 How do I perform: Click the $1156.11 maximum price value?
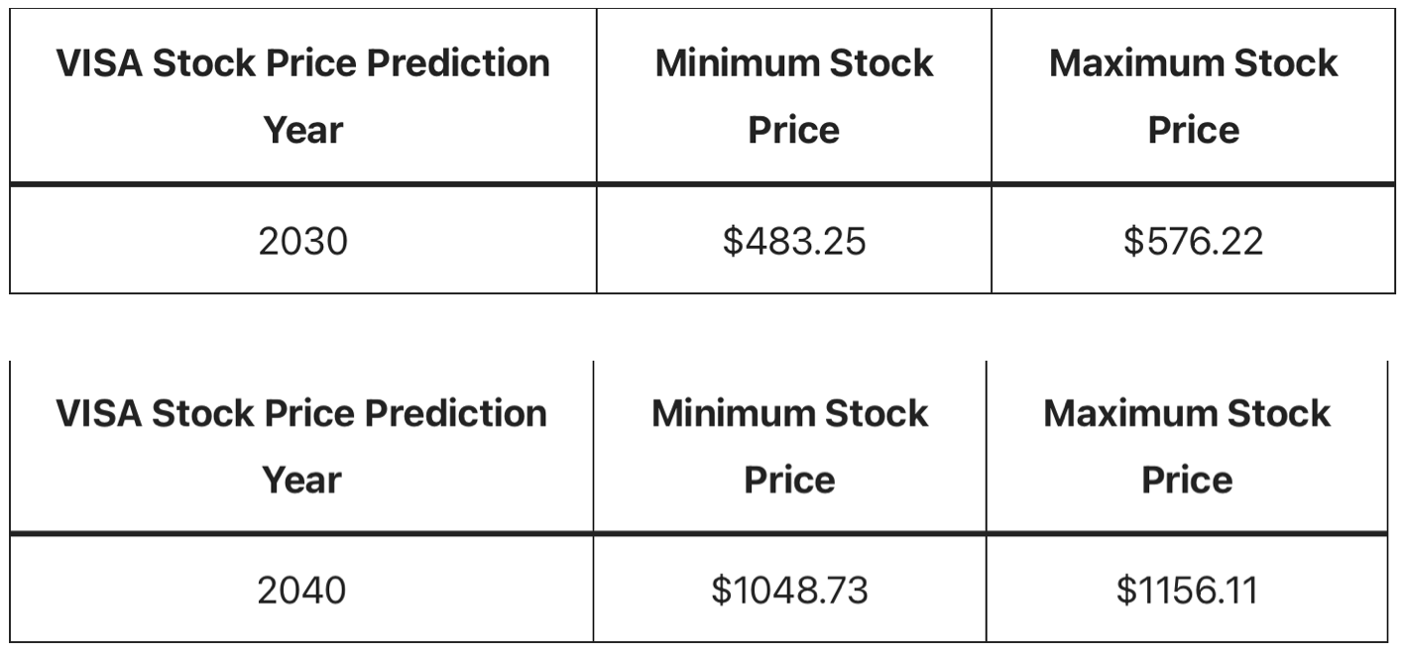(x=1187, y=591)
